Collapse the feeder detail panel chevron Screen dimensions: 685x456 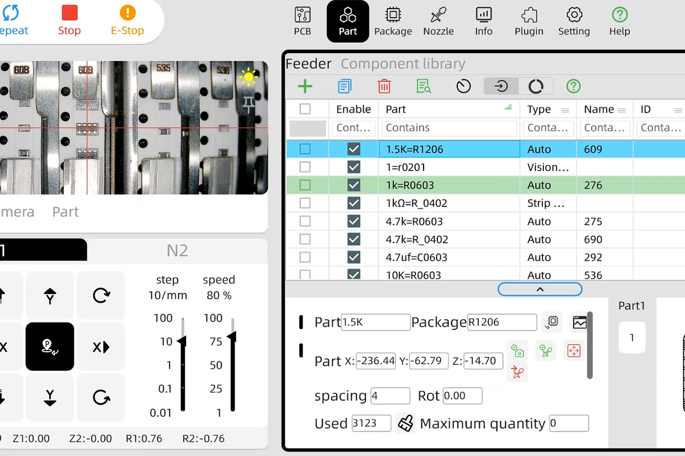point(540,290)
